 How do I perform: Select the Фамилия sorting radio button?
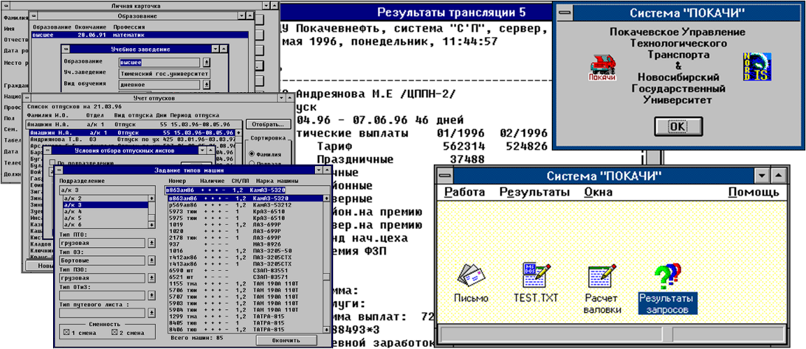251,153
